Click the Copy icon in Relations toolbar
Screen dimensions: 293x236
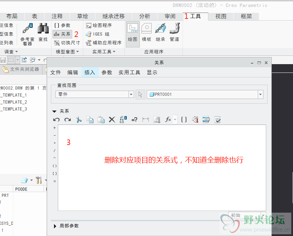[90, 120]
